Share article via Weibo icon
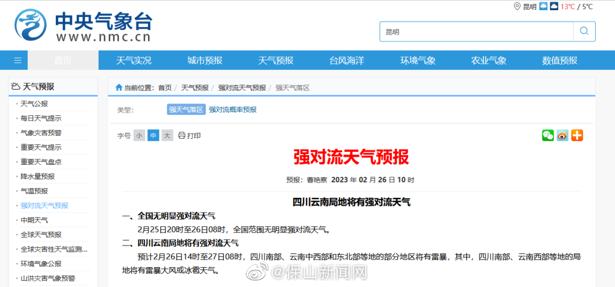Viewport: 615px width, 287px height. pyautogui.click(x=563, y=135)
